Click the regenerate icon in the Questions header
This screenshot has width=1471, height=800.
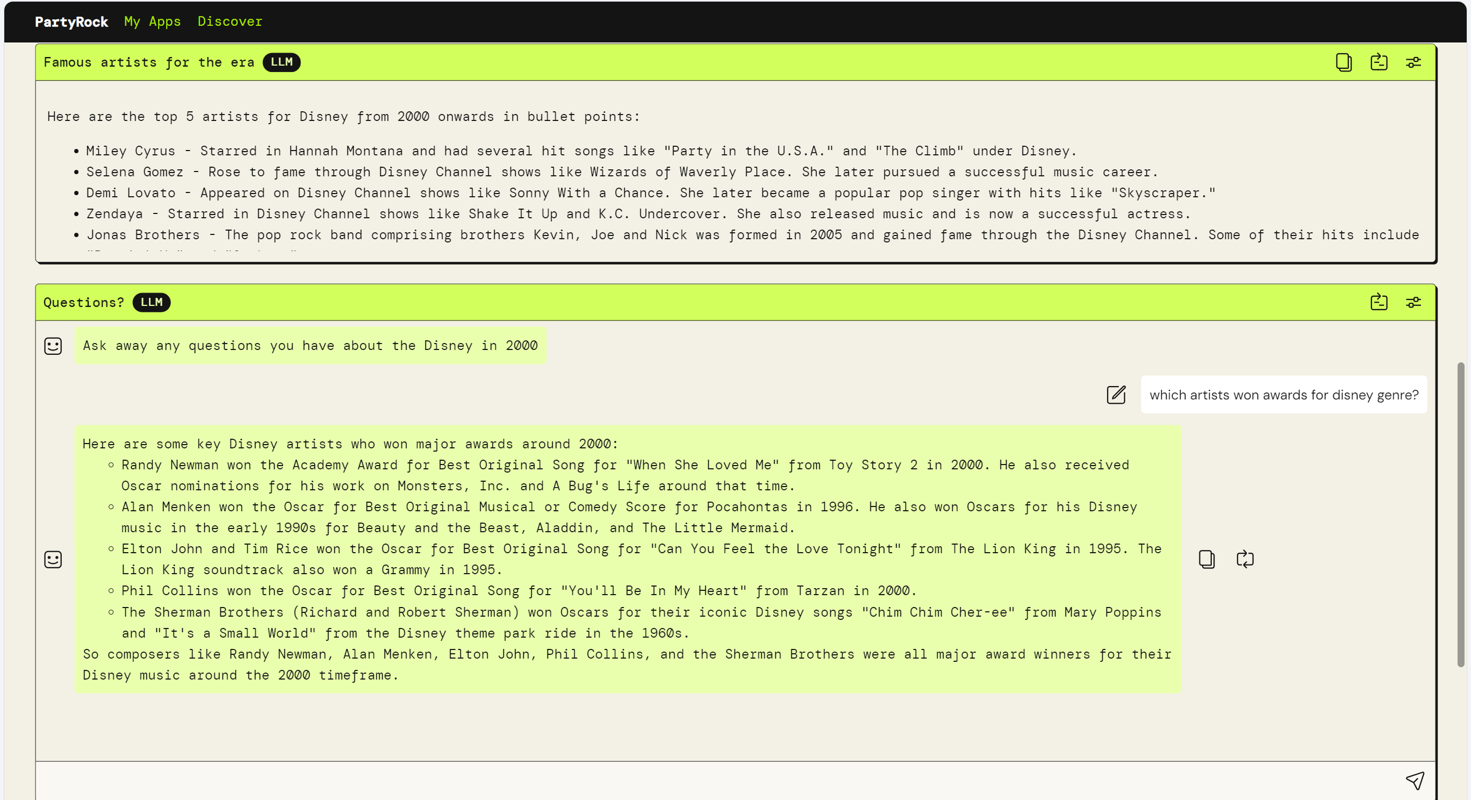1379,302
